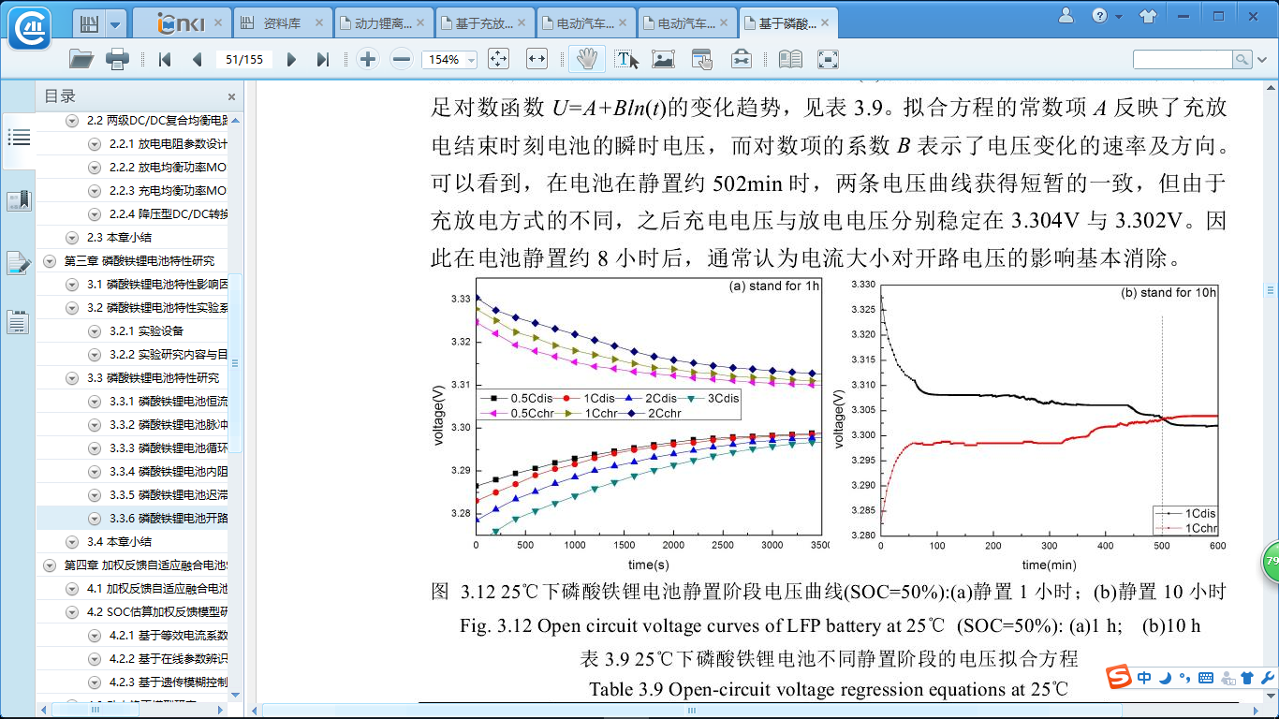
Task: Switch to the 资料库 tab
Action: [x=278, y=21]
